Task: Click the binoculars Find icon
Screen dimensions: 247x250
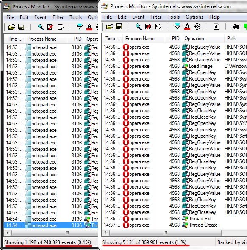Action: coord(236,27)
